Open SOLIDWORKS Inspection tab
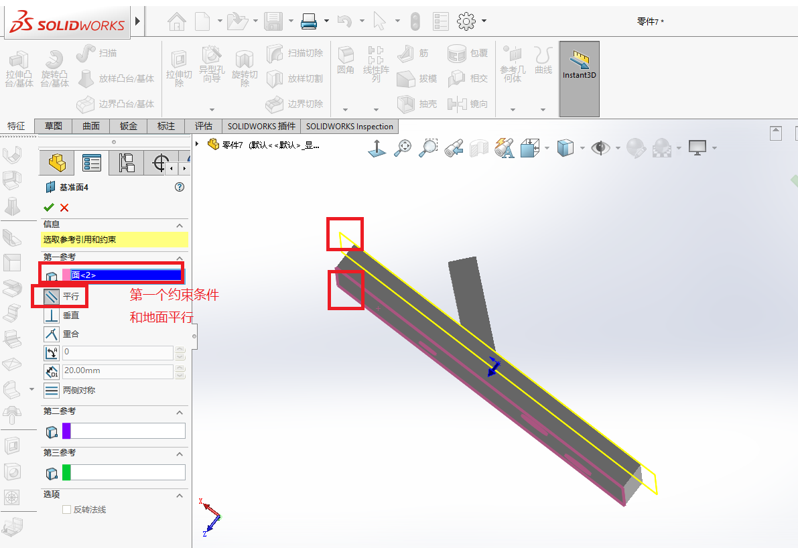798x548 pixels. tap(350, 126)
